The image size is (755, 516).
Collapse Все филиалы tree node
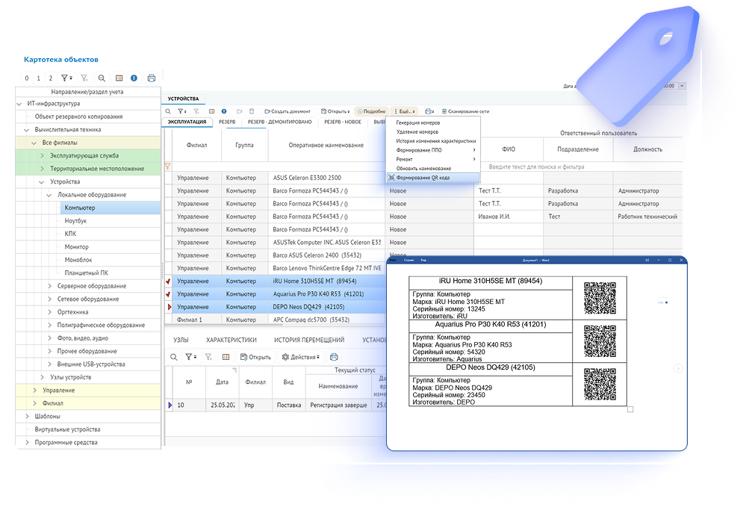(34, 143)
